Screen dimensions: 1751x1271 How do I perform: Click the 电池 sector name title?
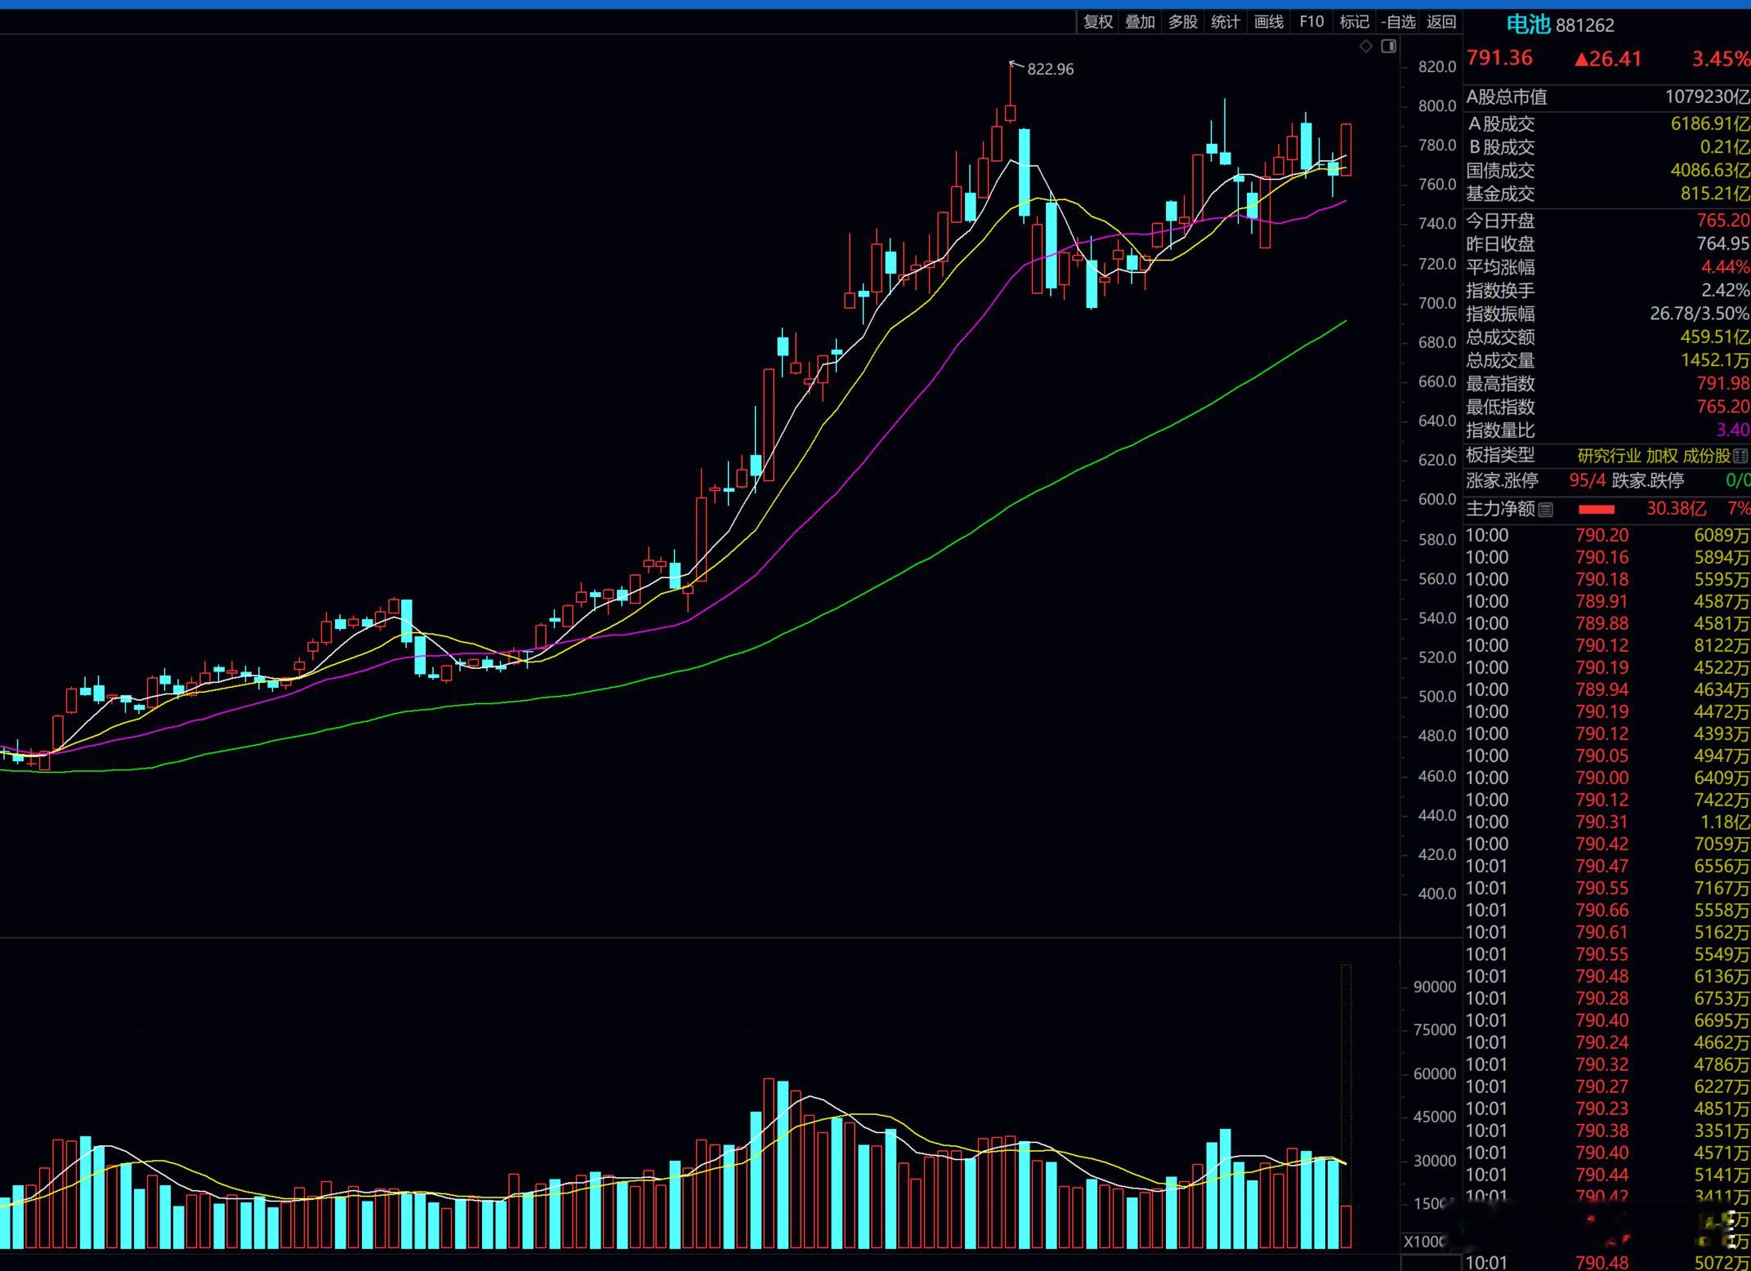(x=1527, y=25)
